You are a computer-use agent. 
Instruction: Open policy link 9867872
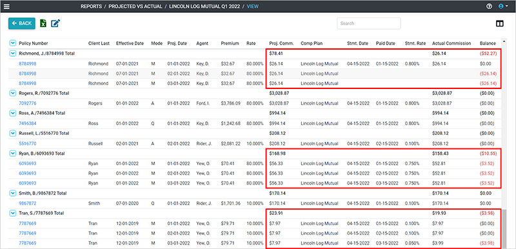coord(28,203)
